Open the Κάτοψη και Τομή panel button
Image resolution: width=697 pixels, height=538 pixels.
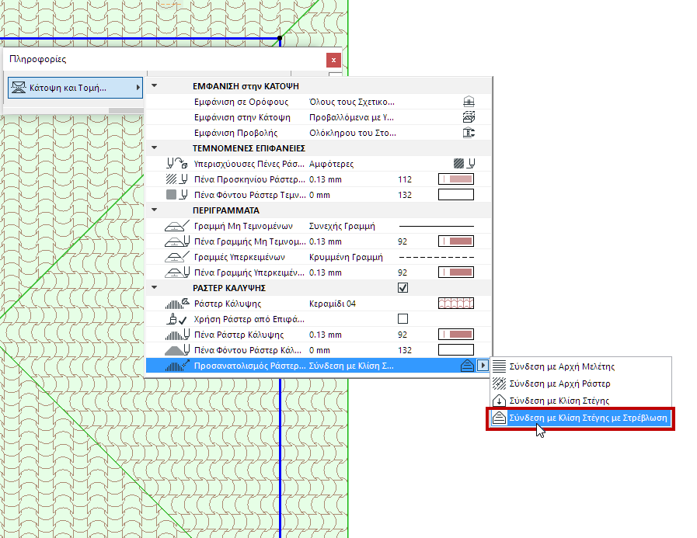pyautogui.click(x=75, y=88)
